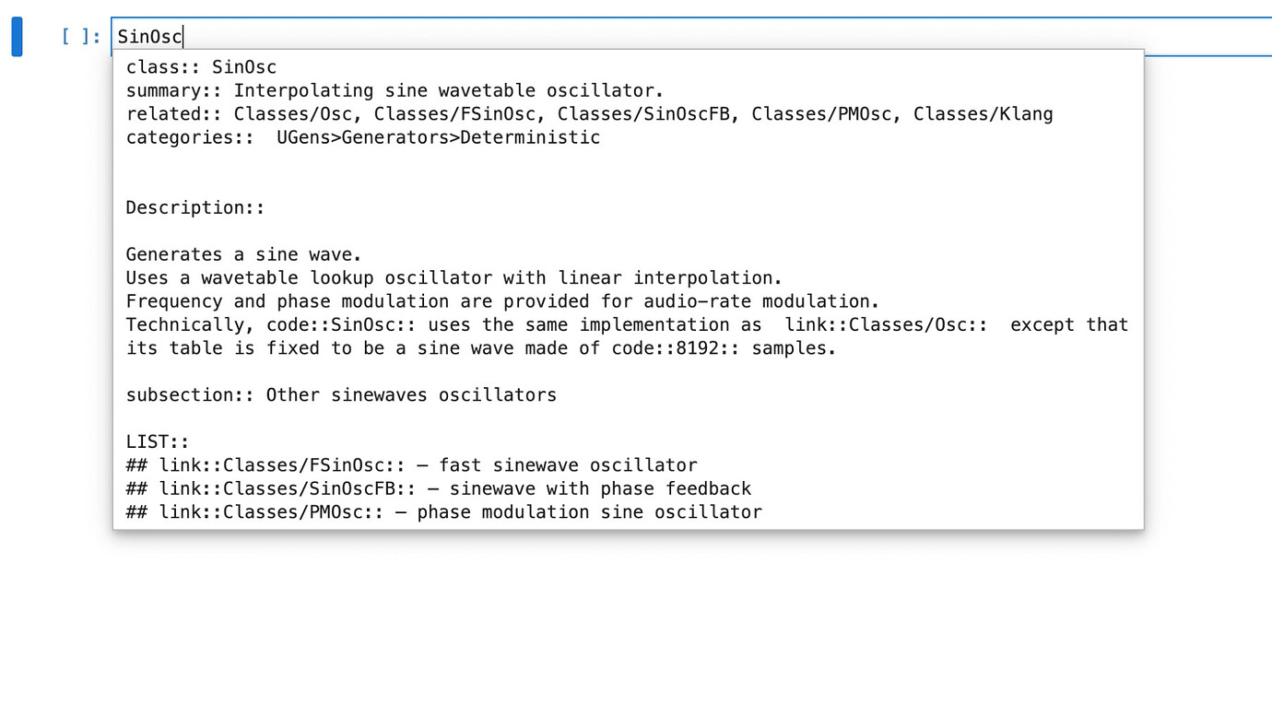Click the LIST:: label in the tooltip
Screen dimensions: 1272x728
point(157,440)
